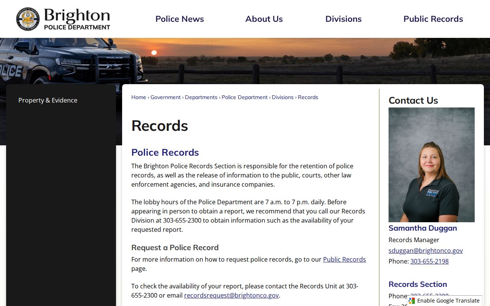Click the Departments breadcrumb link
This screenshot has height=306, width=490.
coord(201,97)
